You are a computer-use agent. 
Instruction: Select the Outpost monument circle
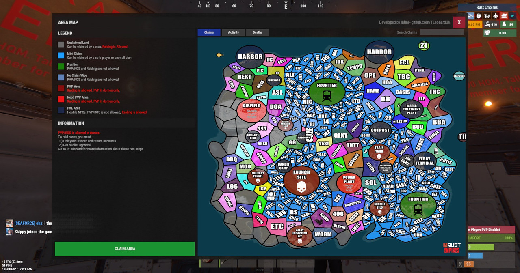click(x=380, y=131)
